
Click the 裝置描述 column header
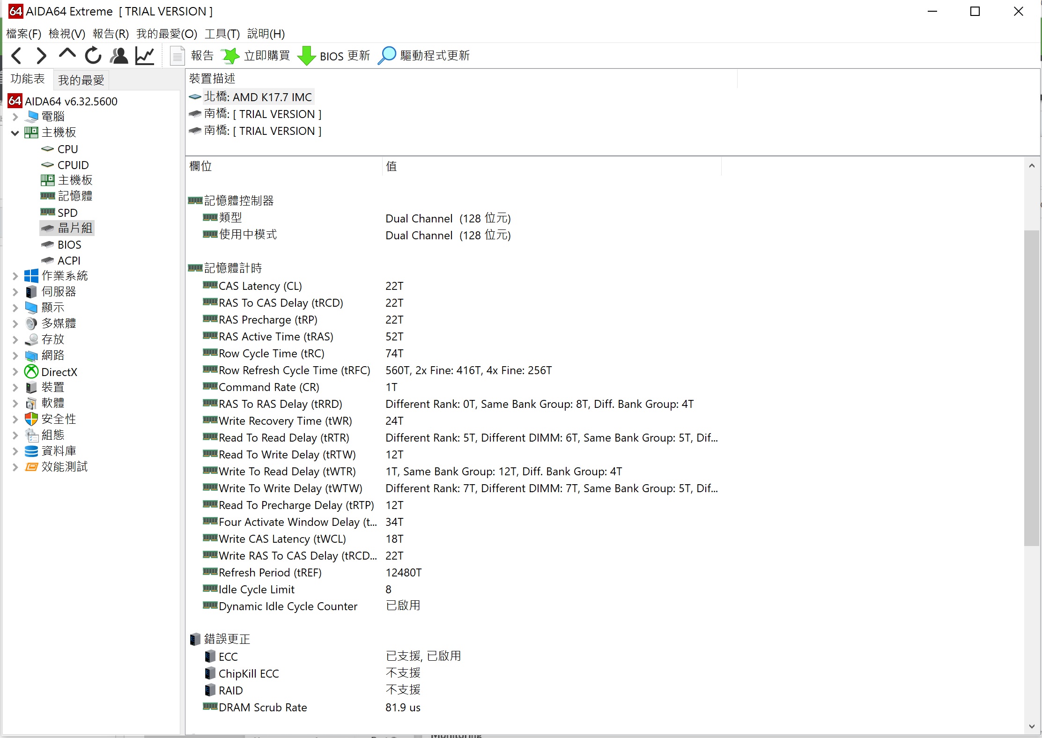click(461, 79)
